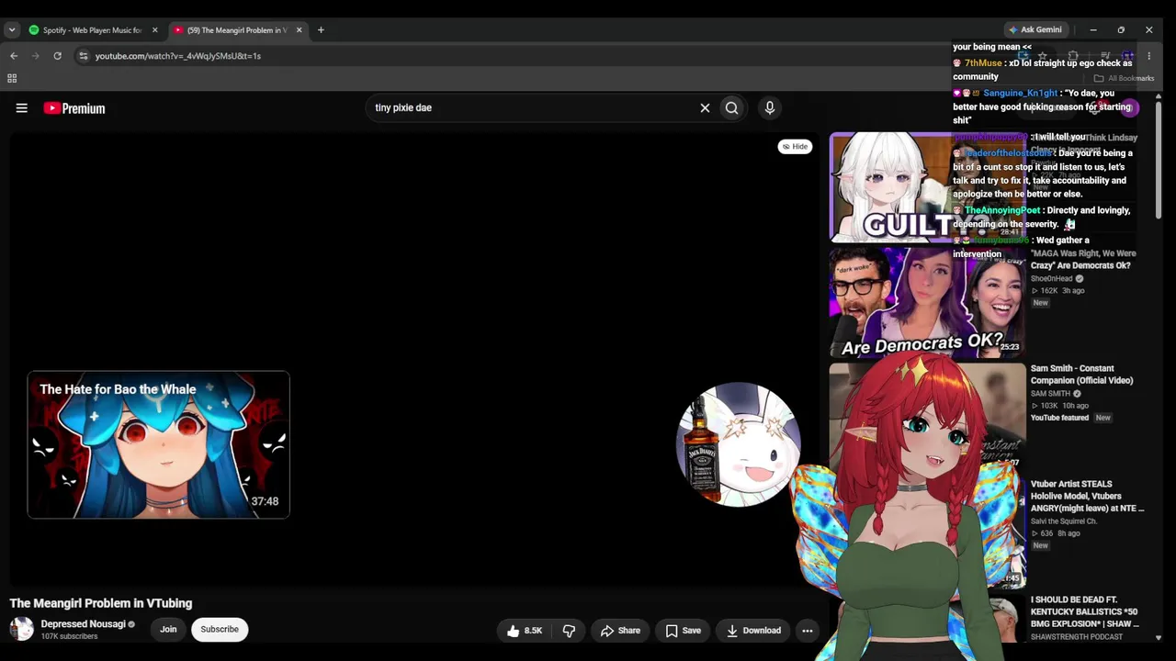Expand the tab search dropdown
1176x661 pixels.
point(11,30)
